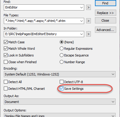Image resolution: width=120 pixels, height=117 pixels.
Task: Choose the Escape Sequence radio option
Action: coord(61,55)
